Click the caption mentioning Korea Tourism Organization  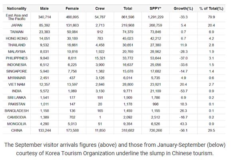tap(115, 149)
